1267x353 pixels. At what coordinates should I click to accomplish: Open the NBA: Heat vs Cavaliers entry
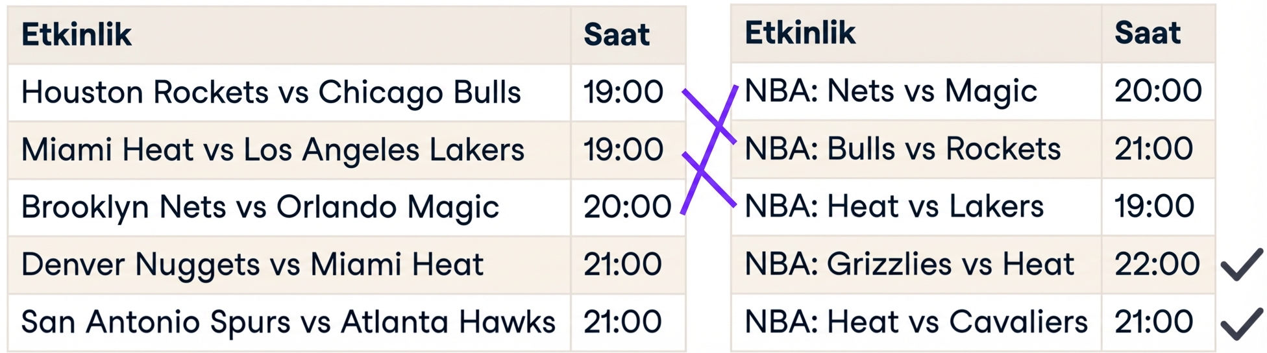point(915,322)
